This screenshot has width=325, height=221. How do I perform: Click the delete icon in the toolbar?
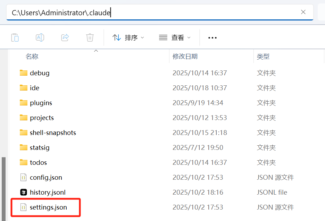[90, 37]
